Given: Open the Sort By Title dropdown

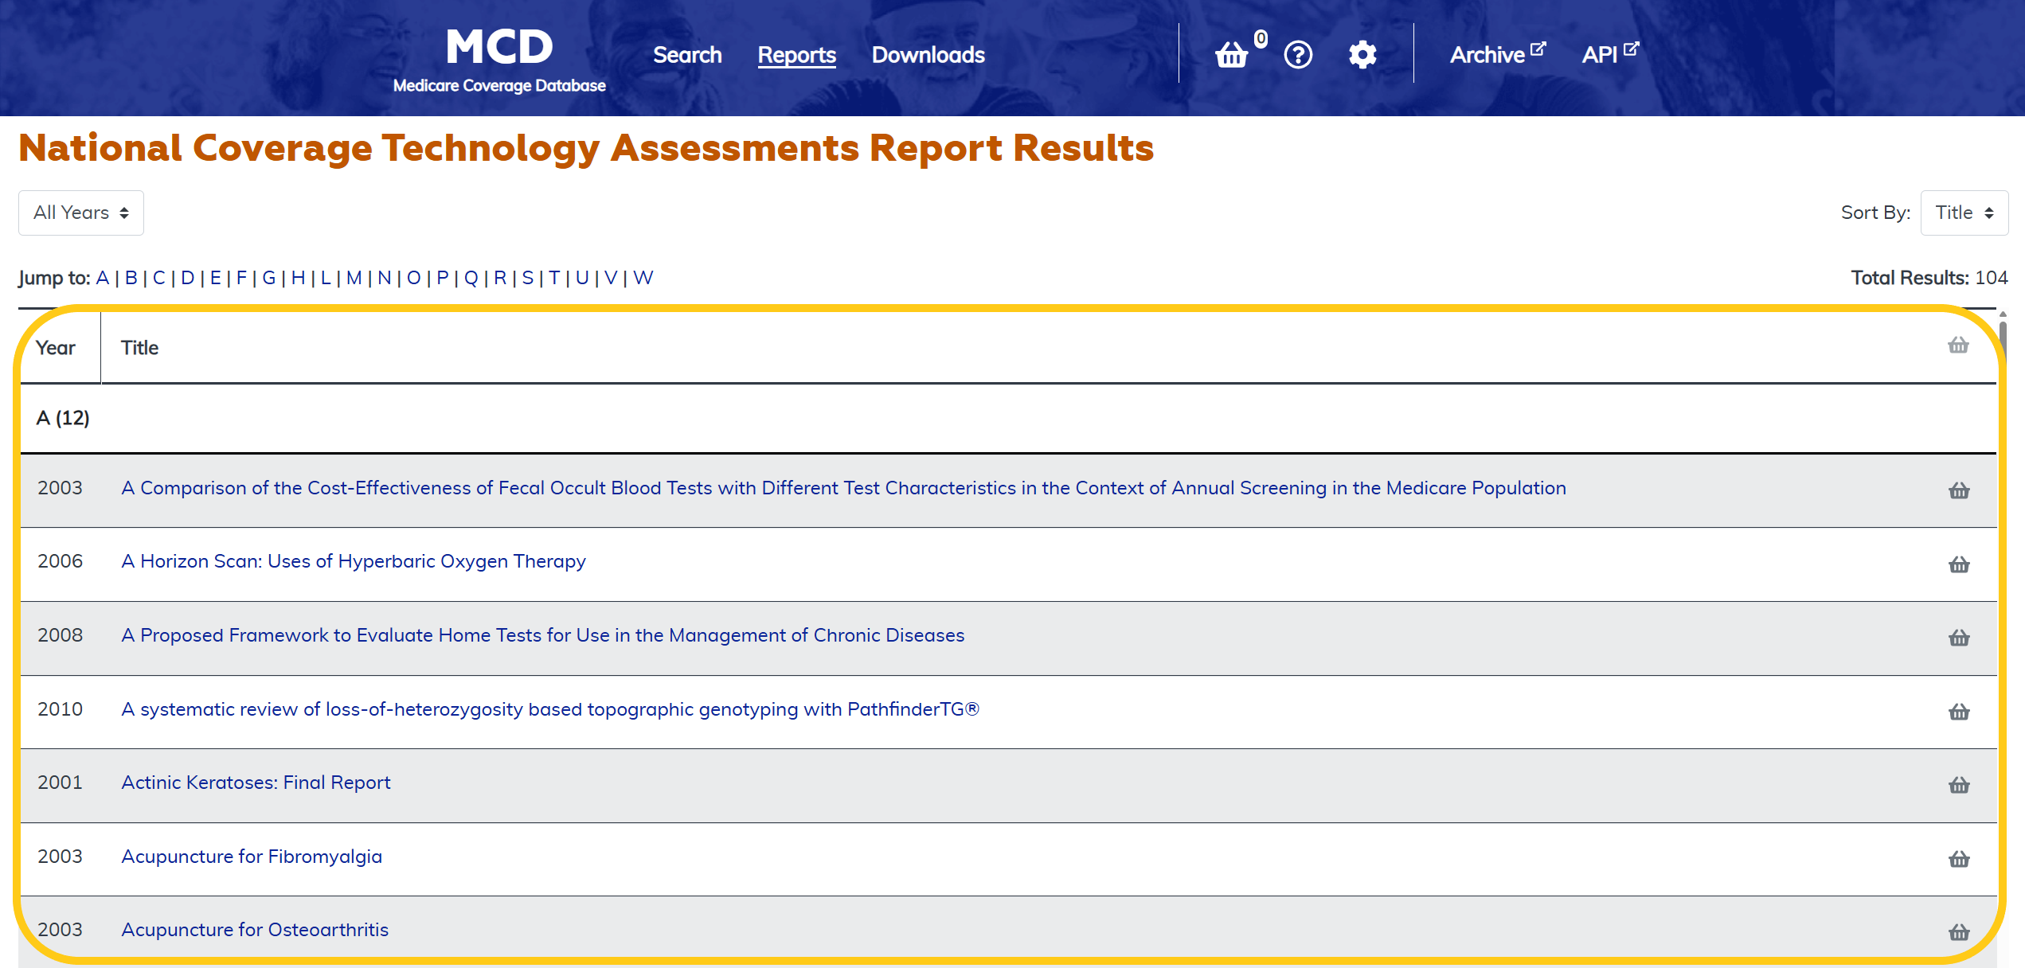Looking at the screenshot, I should (1964, 213).
